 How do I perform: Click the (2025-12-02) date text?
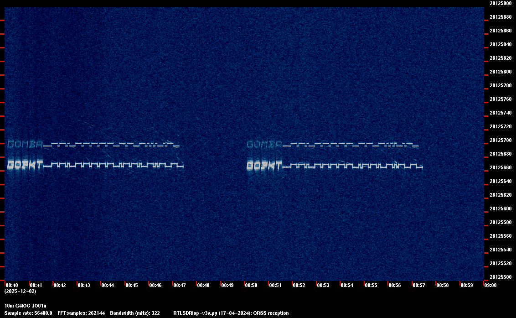[x=20, y=291]
